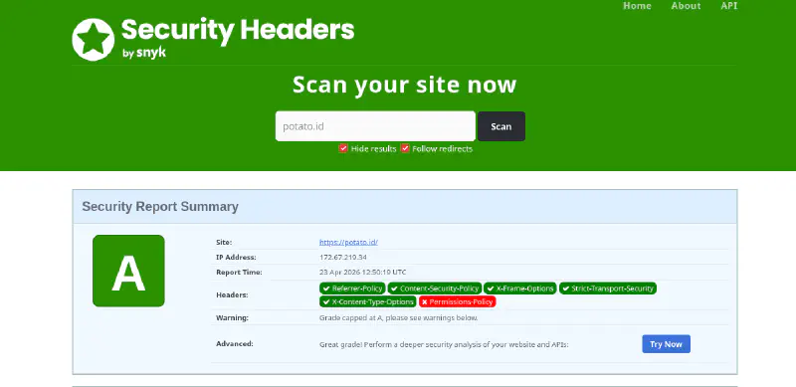Click the Headers: row label

click(232, 295)
